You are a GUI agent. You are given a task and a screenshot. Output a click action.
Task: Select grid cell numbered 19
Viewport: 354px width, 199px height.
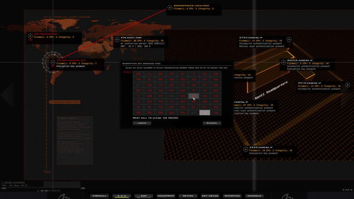149,90
